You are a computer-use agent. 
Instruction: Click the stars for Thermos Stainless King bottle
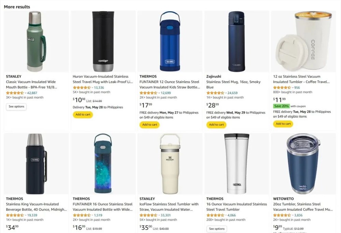15,215
